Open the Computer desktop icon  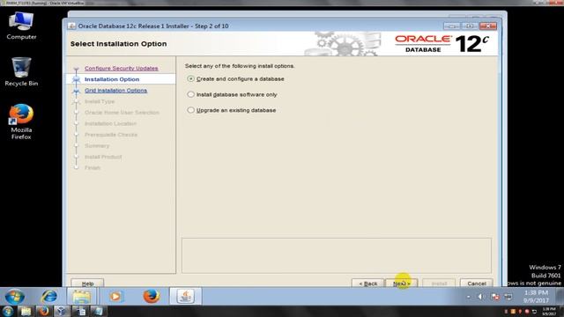pyautogui.click(x=21, y=26)
